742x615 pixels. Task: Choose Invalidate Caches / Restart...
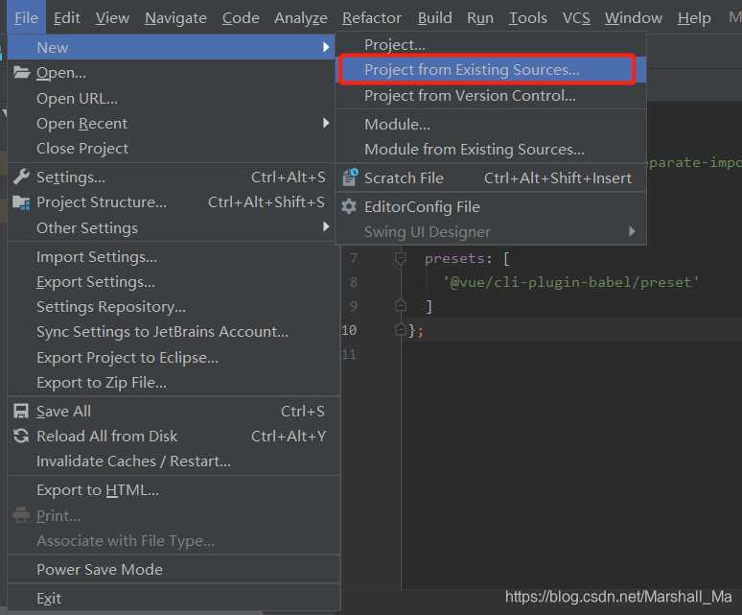174,461
